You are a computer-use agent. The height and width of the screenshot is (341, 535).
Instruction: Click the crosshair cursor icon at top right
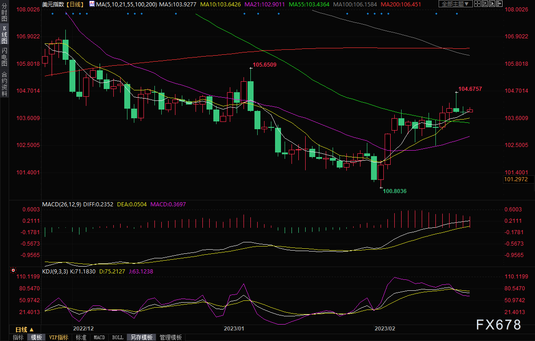click(x=477, y=4)
